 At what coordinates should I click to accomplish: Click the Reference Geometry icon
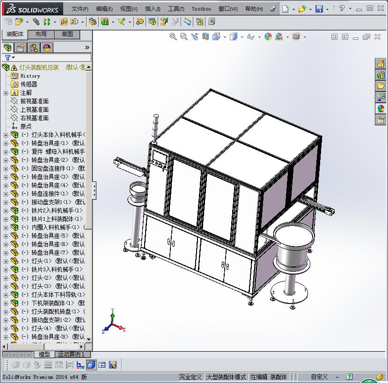(x=121, y=22)
